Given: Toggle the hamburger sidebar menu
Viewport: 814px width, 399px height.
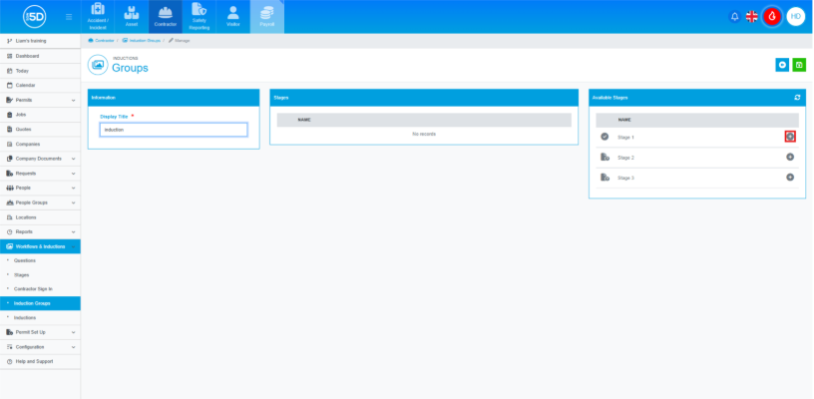Looking at the screenshot, I should pos(69,17).
